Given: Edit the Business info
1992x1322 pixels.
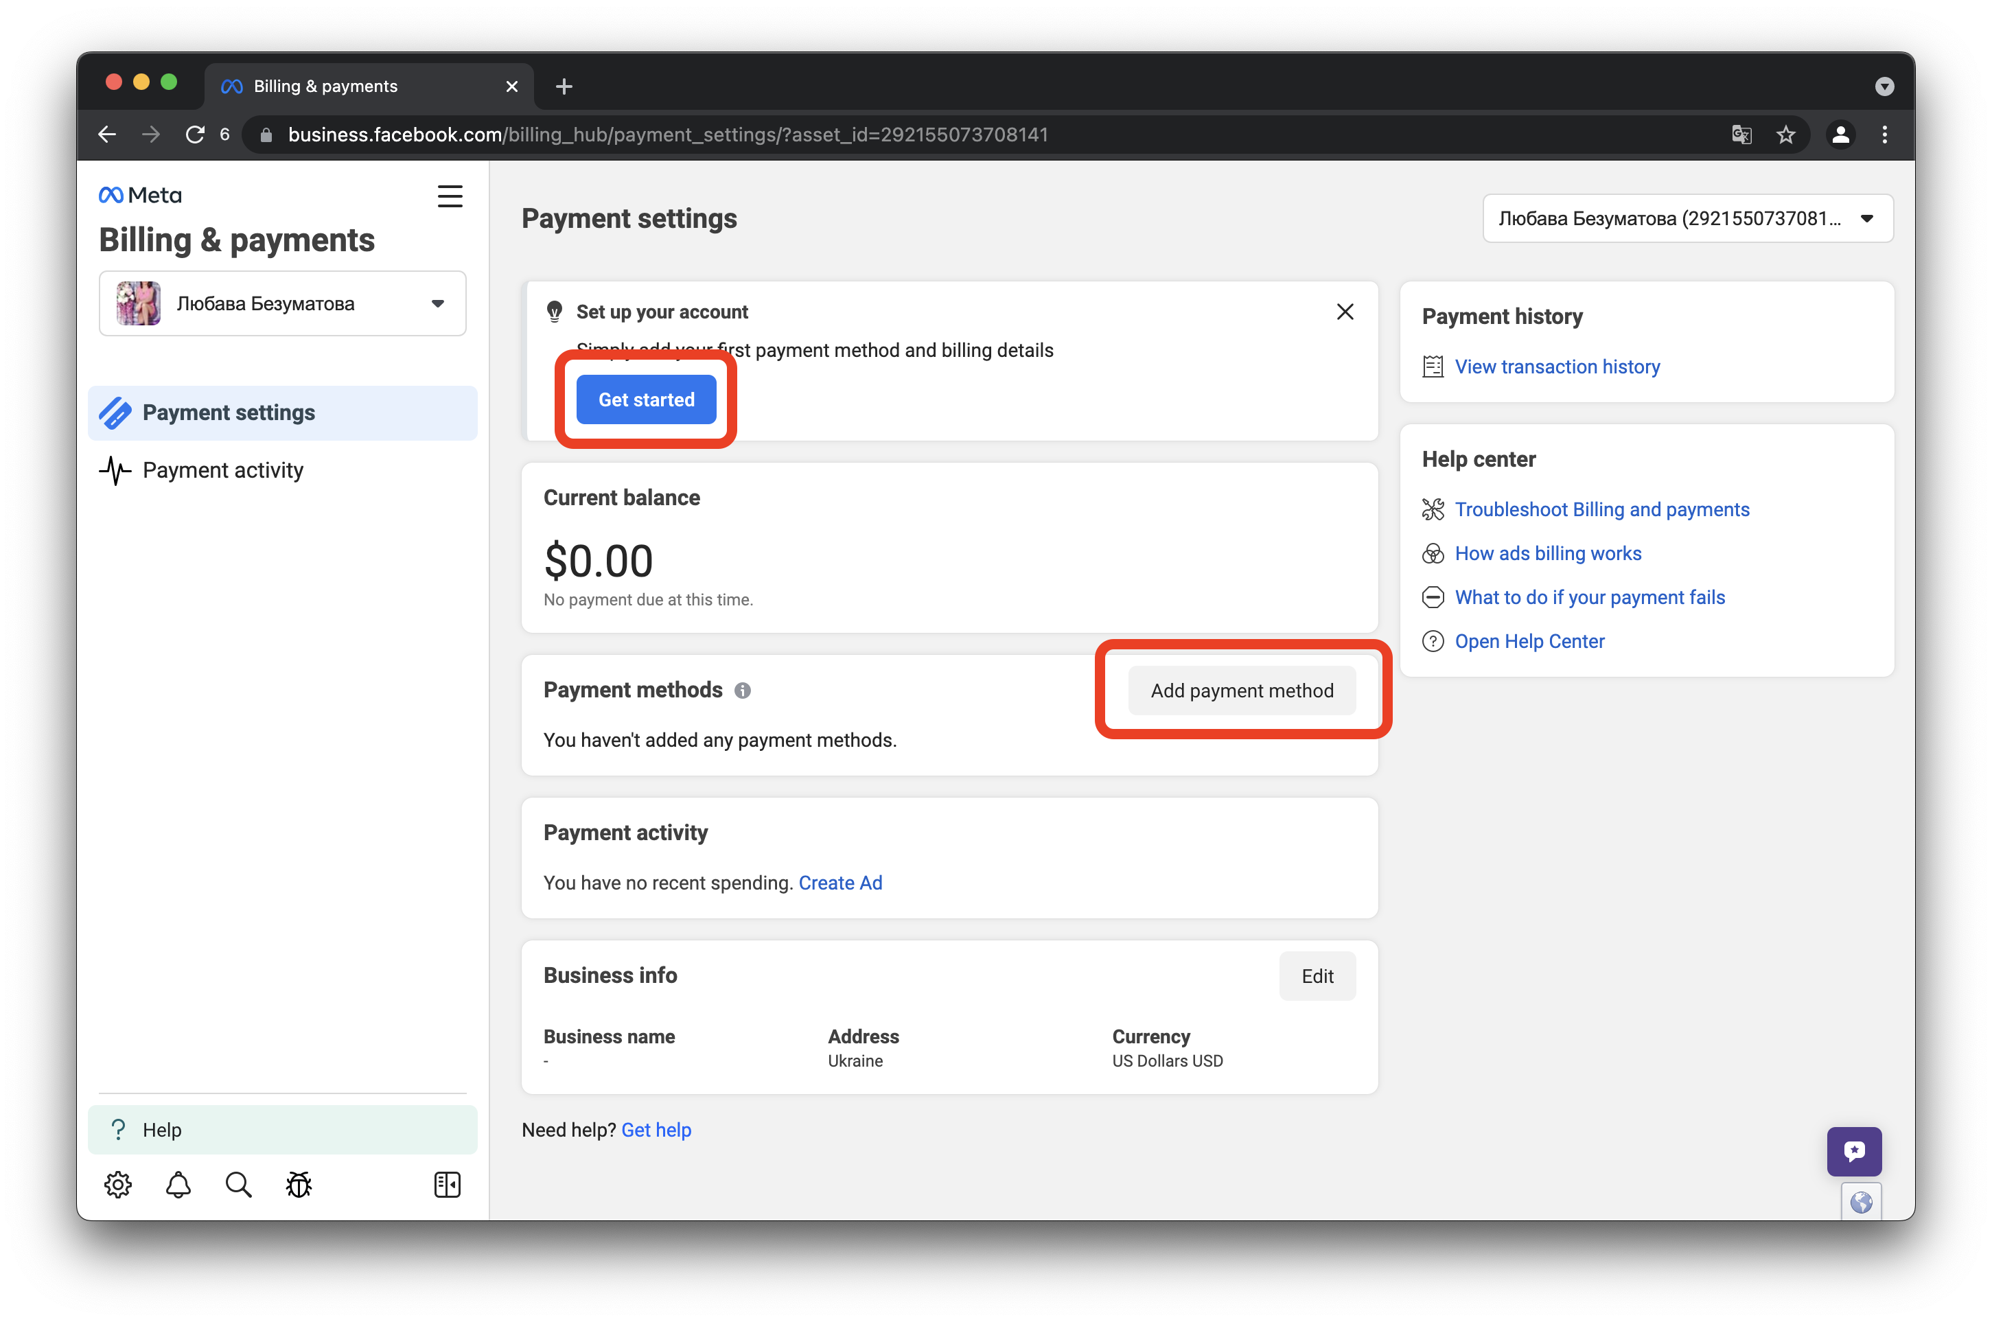Looking at the screenshot, I should pyautogui.click(x=1317, y=976).
